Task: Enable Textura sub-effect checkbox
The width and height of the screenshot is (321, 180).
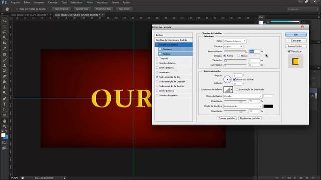Action: pos(160,54)
